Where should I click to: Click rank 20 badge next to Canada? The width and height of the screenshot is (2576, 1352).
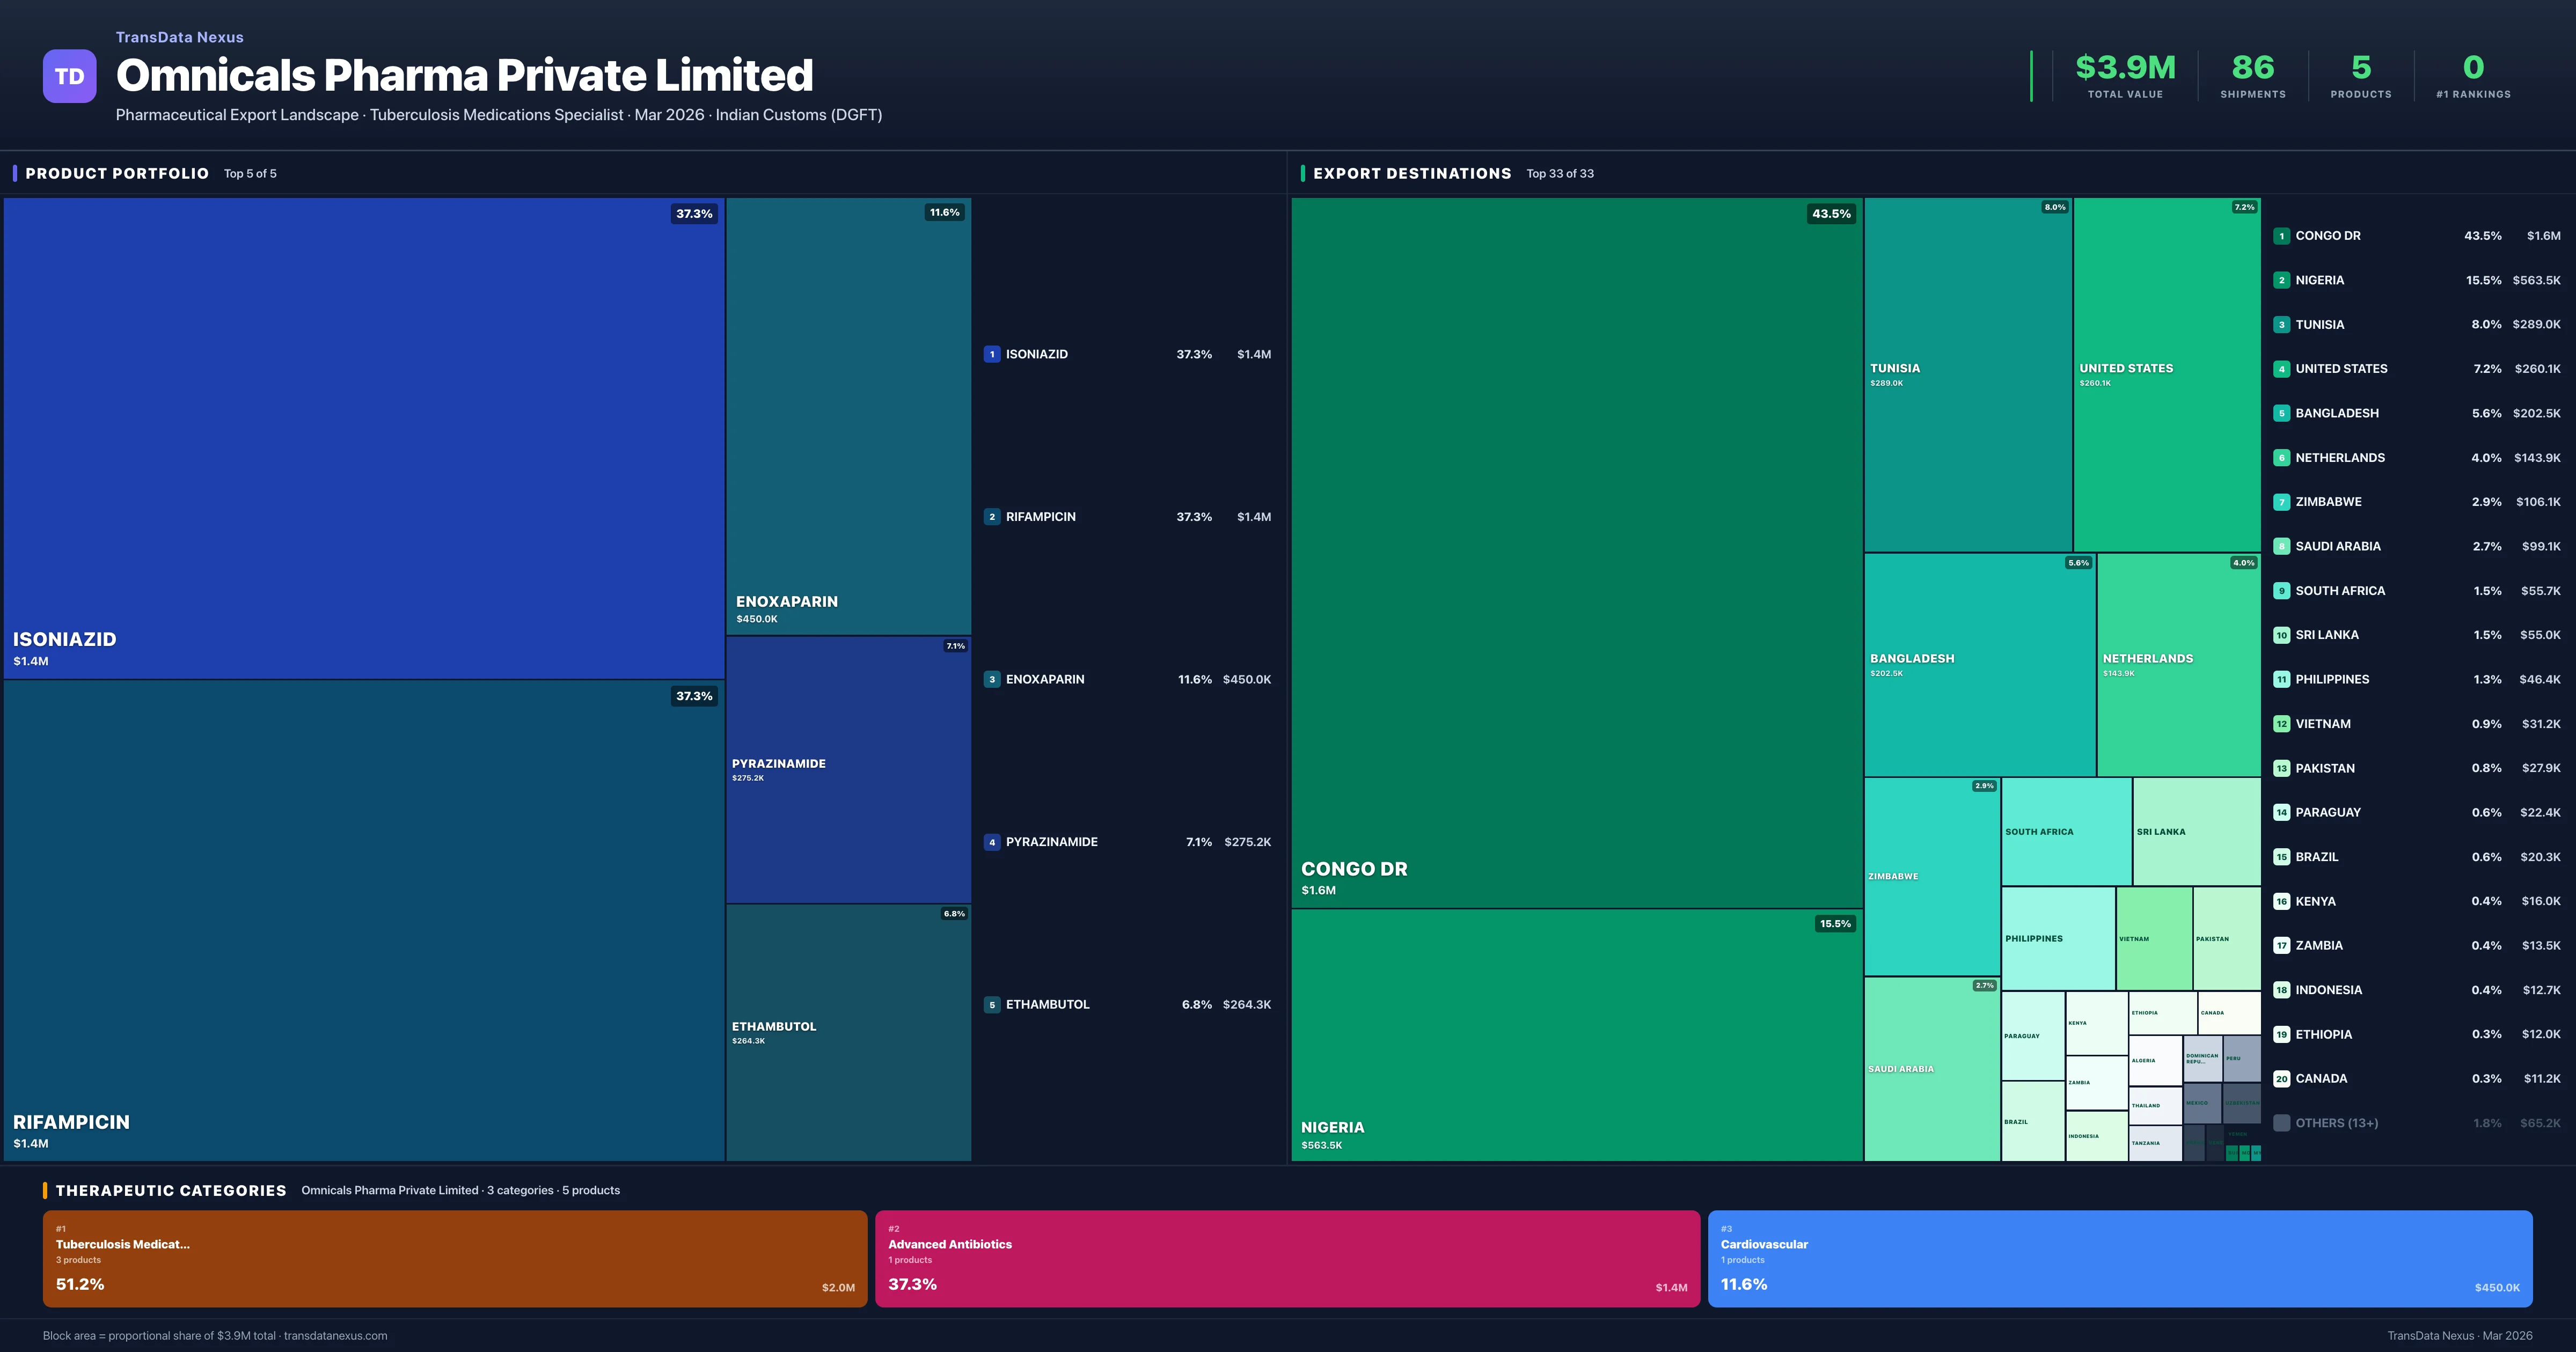pyautogui.click(x=2281, y=1078)
